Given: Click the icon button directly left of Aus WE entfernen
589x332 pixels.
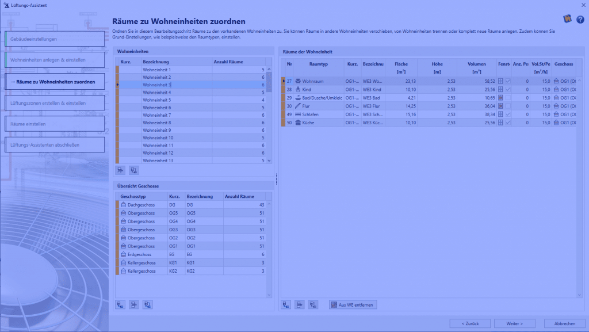Looking at the screenshot, I should click(x=313, y=304).
